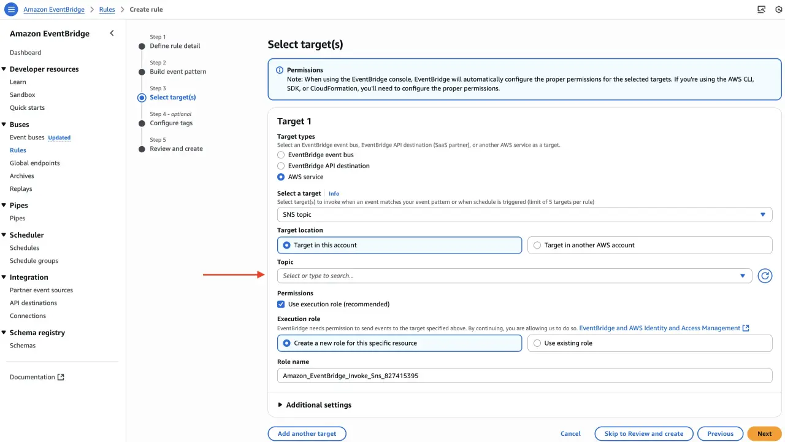Click the Next button

pyautogui.click(x=764, y=433)
